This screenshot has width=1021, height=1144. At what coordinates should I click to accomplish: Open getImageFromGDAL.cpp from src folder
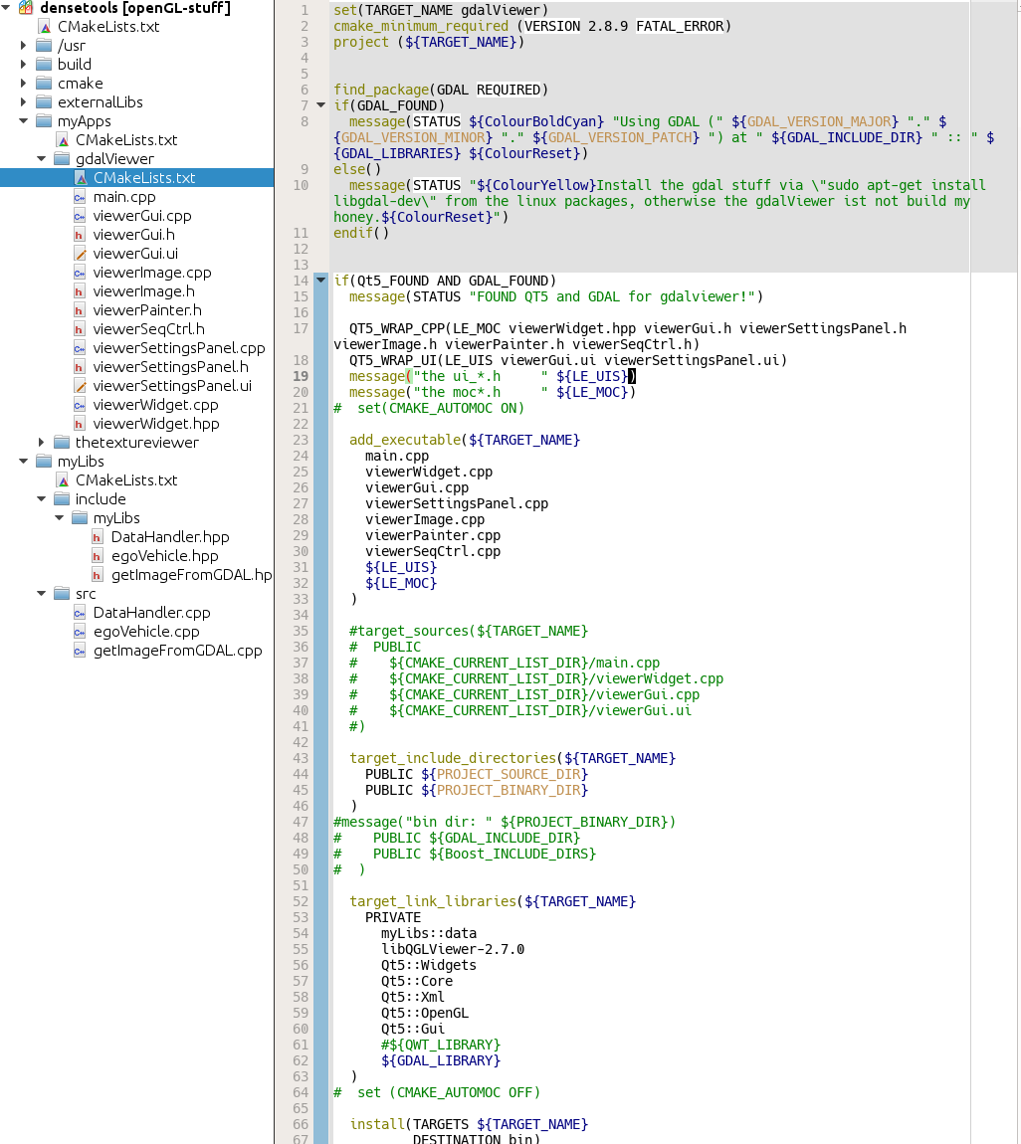(x=177, y=651)
